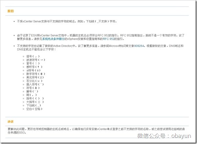Viewport: 197px width, 144px height.
Task: Open the 系统先决条件部分 link
Action: click(53, 39)
